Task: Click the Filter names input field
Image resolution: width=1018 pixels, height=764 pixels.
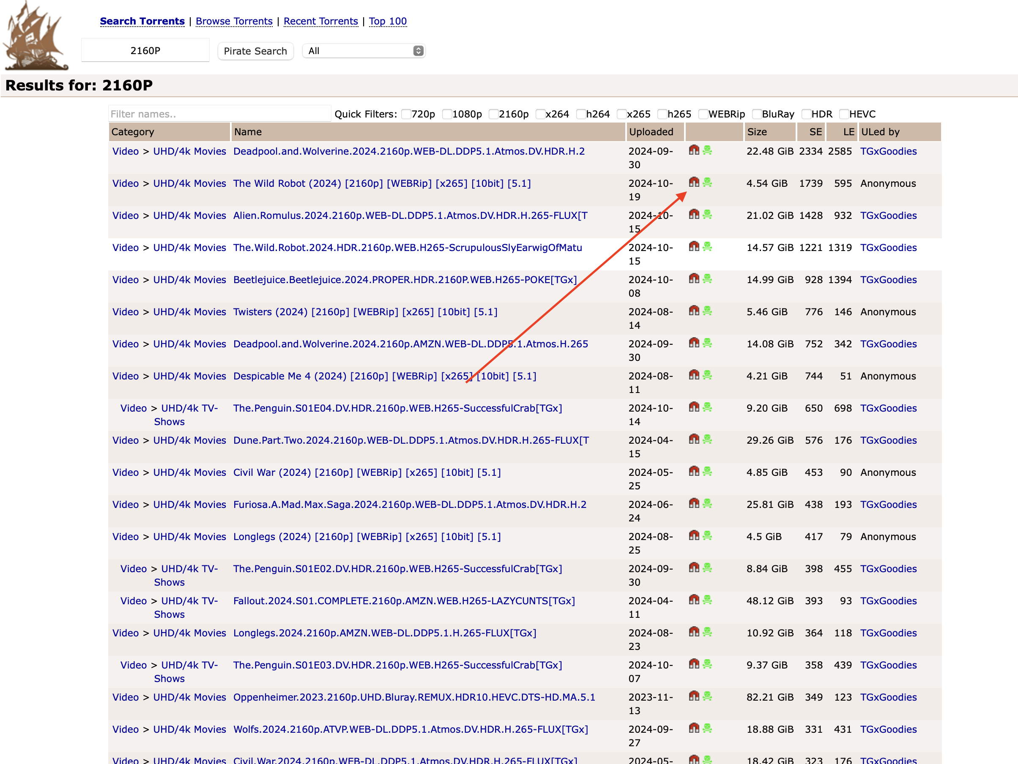Action: click(x=219, y=114)
